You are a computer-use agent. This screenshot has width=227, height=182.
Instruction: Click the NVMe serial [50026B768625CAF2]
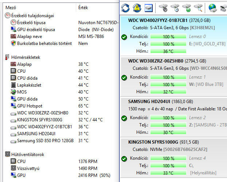(185, 149)
